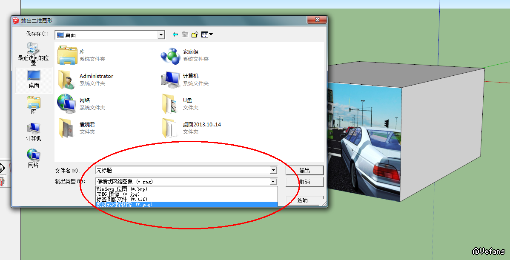Choose Windows 位图 (*.bmp) format
Screen dimensions: 510x260
187,189
